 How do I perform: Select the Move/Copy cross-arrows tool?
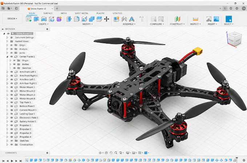coord(107,19)
